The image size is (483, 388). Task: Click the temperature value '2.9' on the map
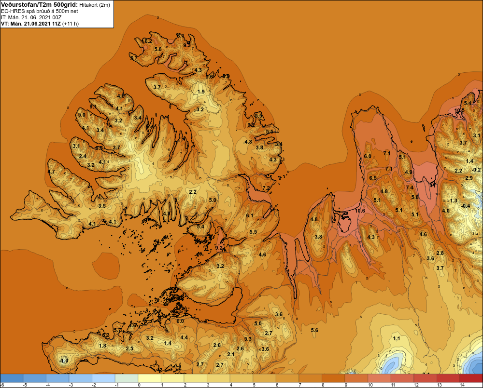[x=469, y=178]
